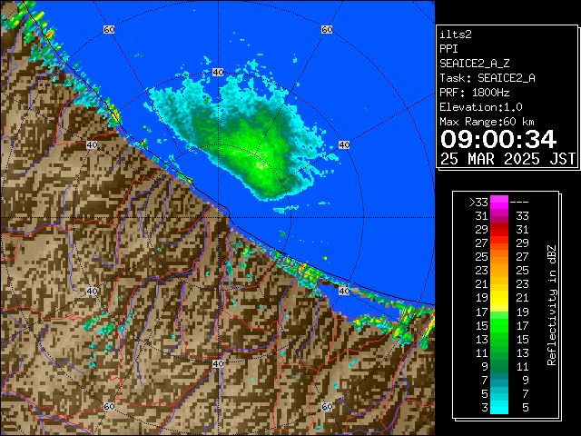The height and width of the screenshot is (436, 581).
Task: Click the product name "SEAICE2_A_Z"
Action: [x=475, y=64]
